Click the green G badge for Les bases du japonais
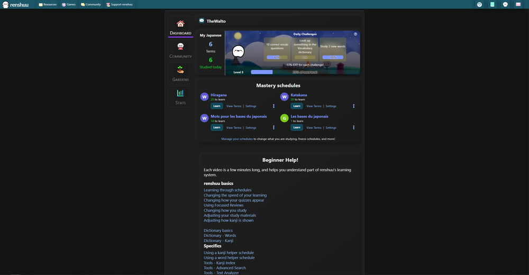 pyautogui.click(x=285, y=118)
